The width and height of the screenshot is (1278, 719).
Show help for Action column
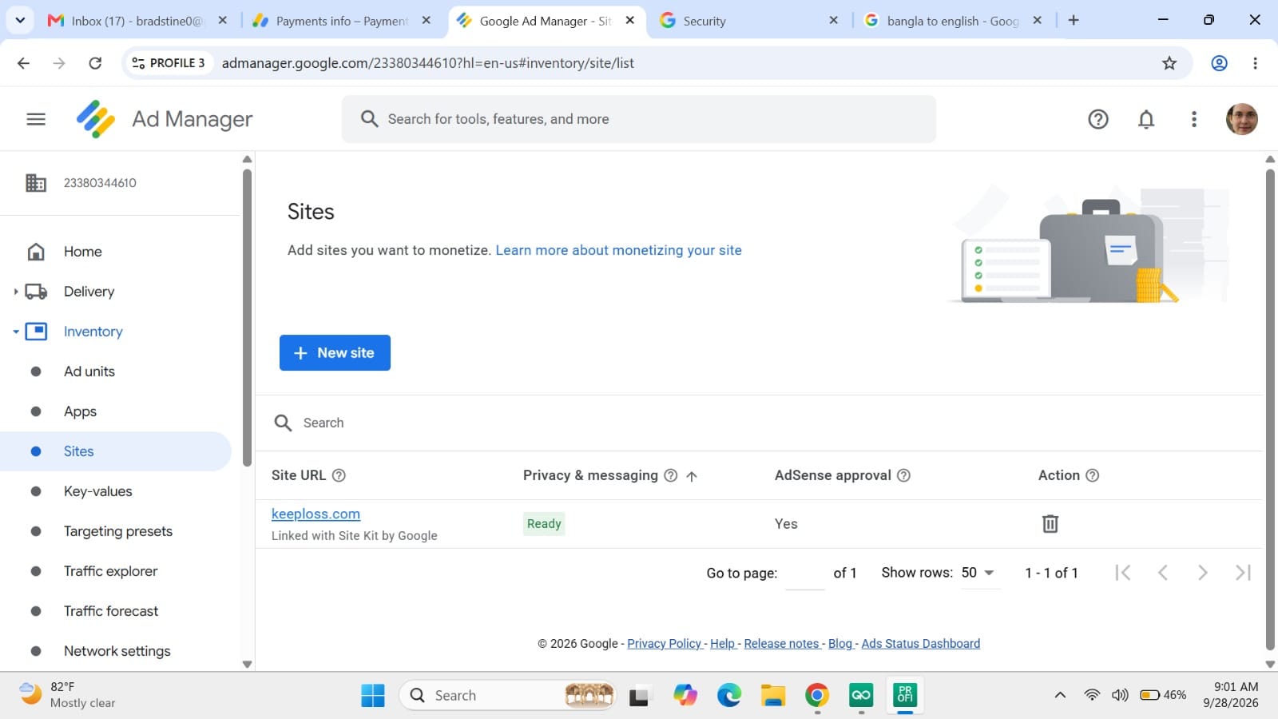point(1093,475)
